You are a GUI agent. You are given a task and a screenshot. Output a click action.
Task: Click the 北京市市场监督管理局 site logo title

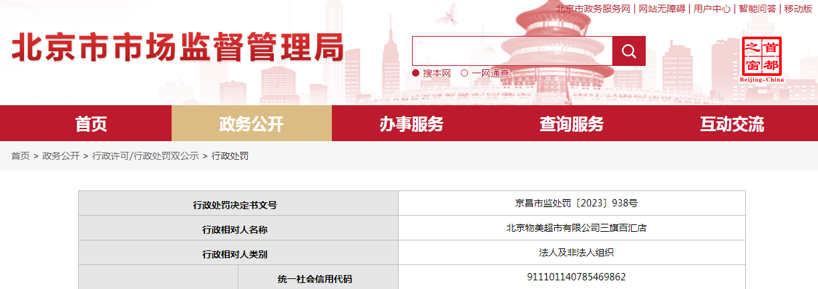pyautogui.click(x=178, y=48)
